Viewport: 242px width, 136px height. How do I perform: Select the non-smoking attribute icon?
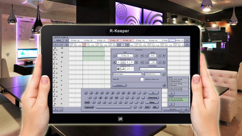coord(127,69)
